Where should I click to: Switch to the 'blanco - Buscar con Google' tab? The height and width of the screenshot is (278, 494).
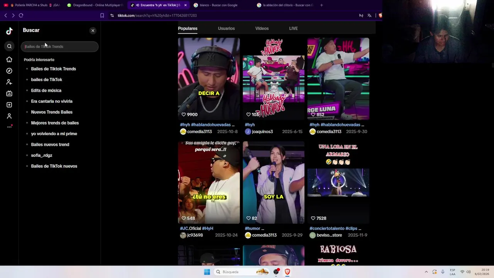click(x=218, y=5)
